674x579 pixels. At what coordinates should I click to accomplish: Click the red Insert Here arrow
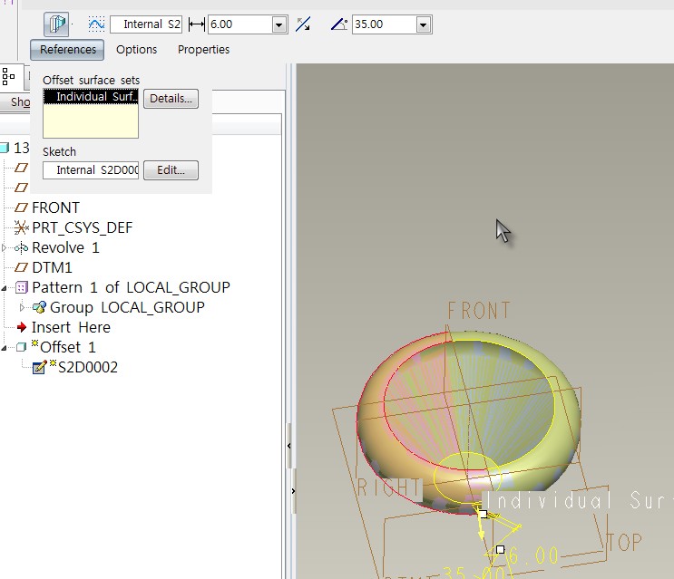point(22,327)
